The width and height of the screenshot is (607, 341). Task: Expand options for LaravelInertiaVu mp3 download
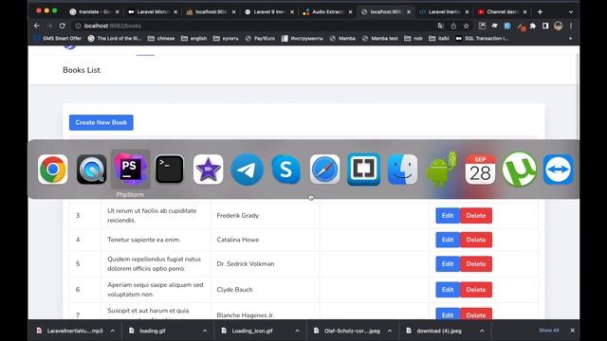(x=112, y=331)
